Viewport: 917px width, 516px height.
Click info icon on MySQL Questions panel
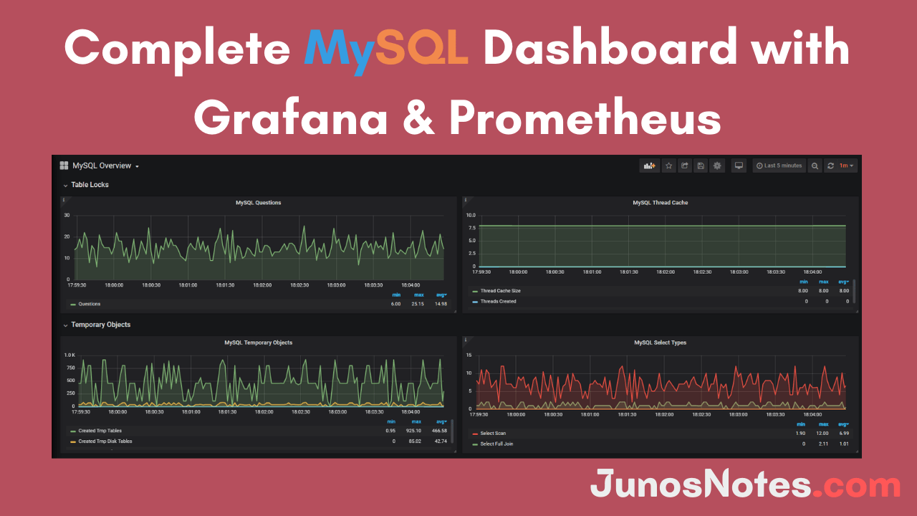click(64, 200)
